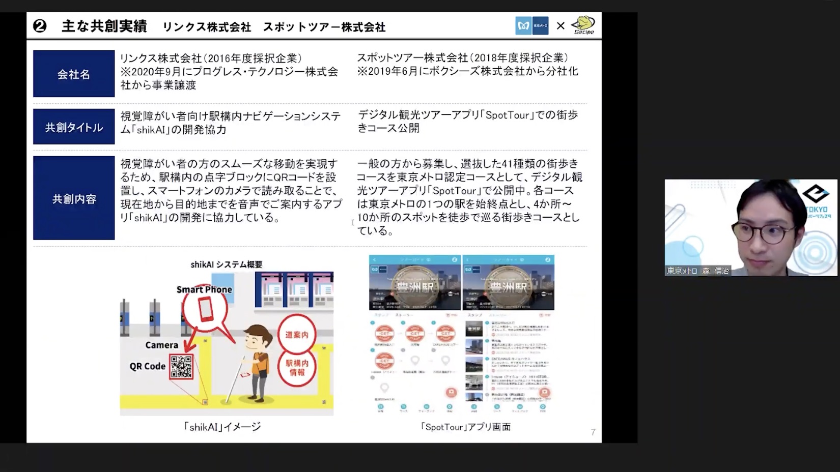The height and width of the screenshot is (472, 840).
Task: Click the 共創タイトル blue header cell
Action: click(x=74, y=127)
